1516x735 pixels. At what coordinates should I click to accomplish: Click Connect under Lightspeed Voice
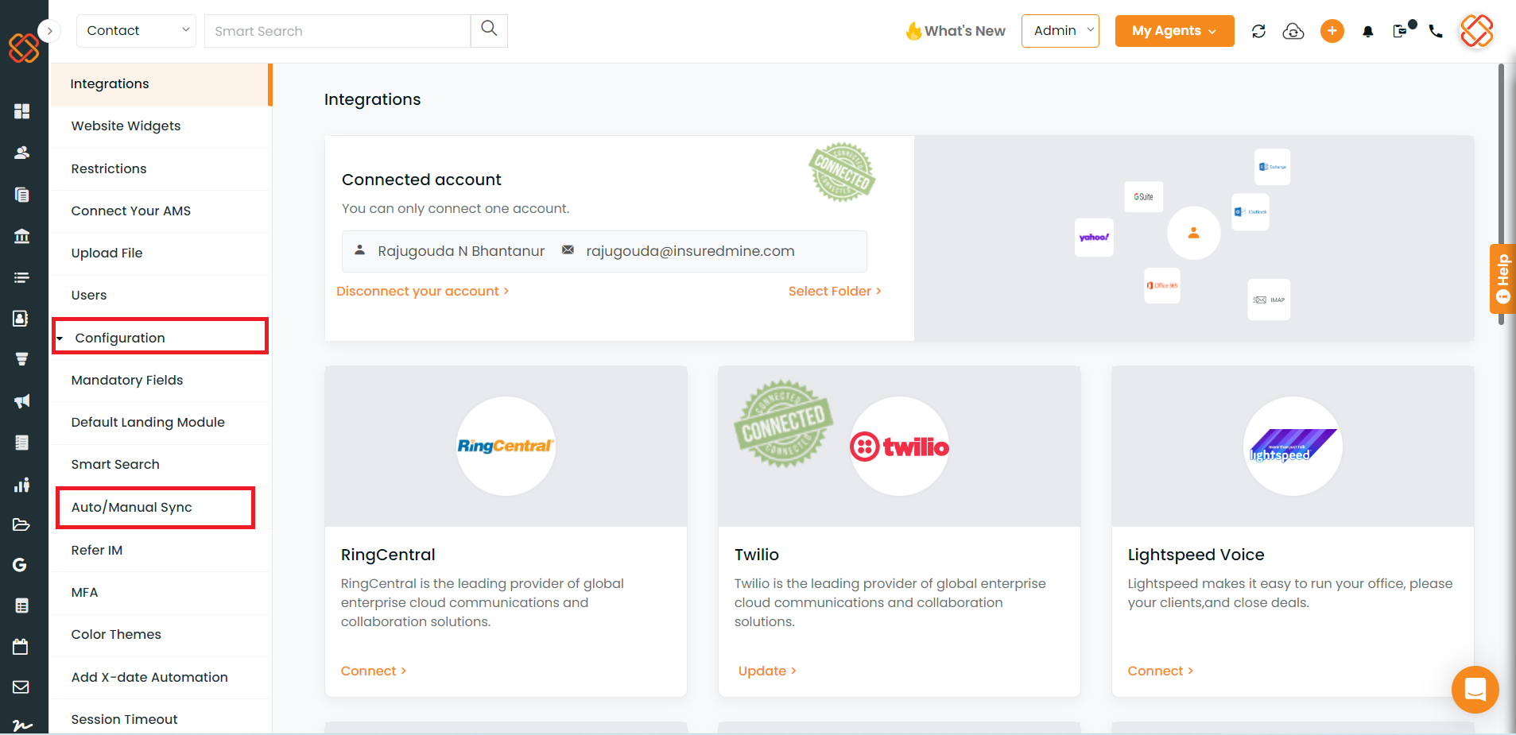pos(1161,671)
